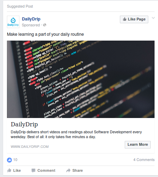Screen dimensions: 158x177
Task: Open the 4 Comments link
Action: click(144, 160)
